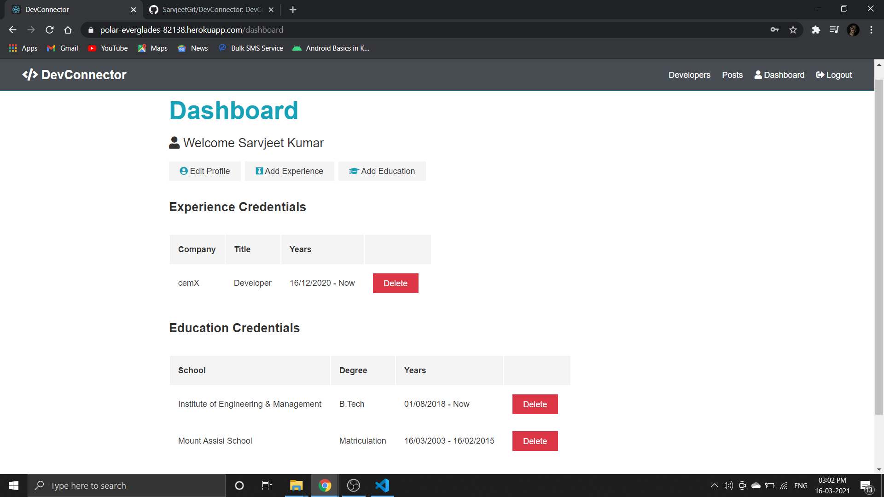The height and width of the screenshot is (497, 884).
Task: Click the Windows search box
Action: tap(127, 485)
